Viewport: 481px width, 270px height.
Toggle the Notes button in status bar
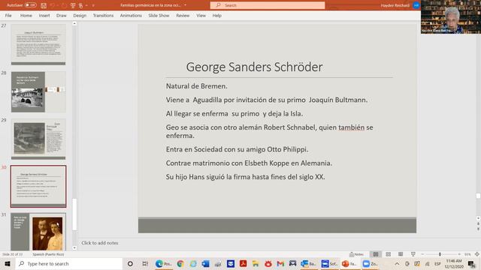coord(356,254)
